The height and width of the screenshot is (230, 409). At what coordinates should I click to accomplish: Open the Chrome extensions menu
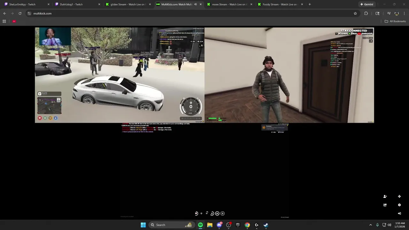(x=366, y=13)
